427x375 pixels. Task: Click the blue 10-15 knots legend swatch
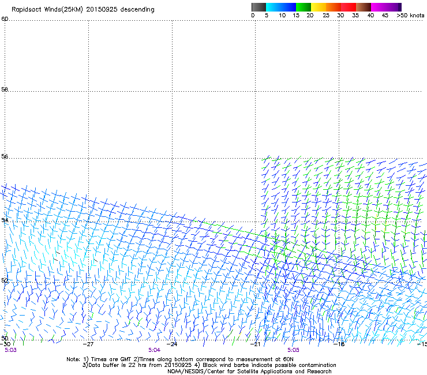pyautogui.click(x=289, y=7)
